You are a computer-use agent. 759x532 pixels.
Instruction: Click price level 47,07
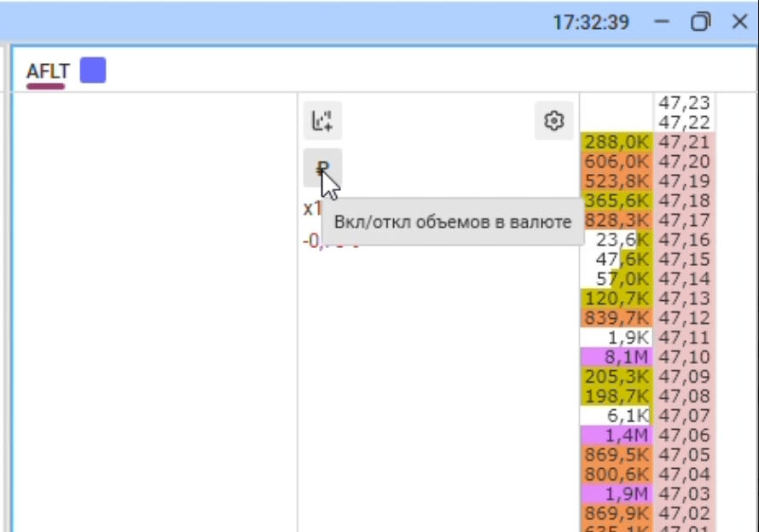pyautogui.click(x=684, y=415)
